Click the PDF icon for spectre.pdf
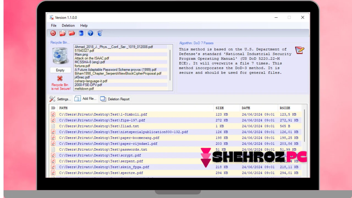Viewport: 352px width, 198px height. [53, 173]
